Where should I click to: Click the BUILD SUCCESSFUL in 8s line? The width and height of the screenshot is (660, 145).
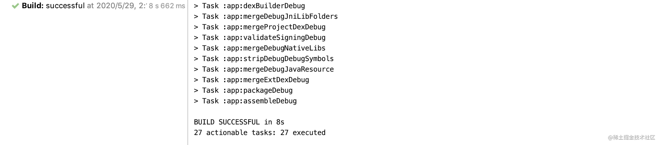point(239,122)
